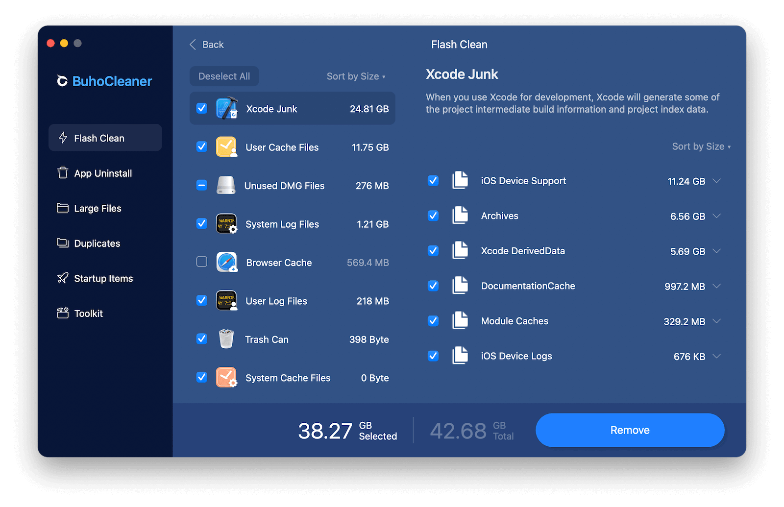Click the App Uninstall trash icon
This screenshot has width=784, height=507.
click(x=63, y=173)
